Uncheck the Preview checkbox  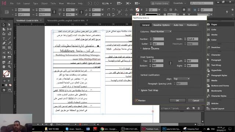136,100
